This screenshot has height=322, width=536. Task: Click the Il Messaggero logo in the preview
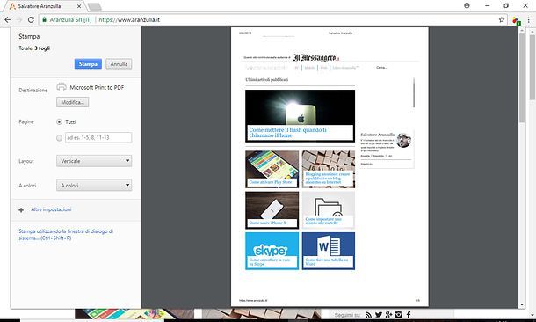pos(316,57)
